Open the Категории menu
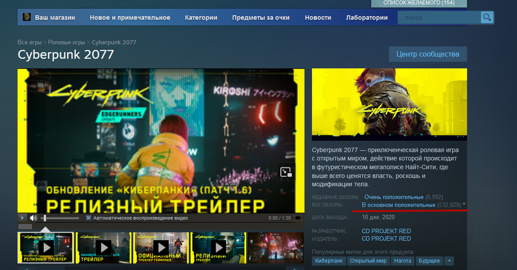Viewport: 517px width, 270px height. coord(201,18)
